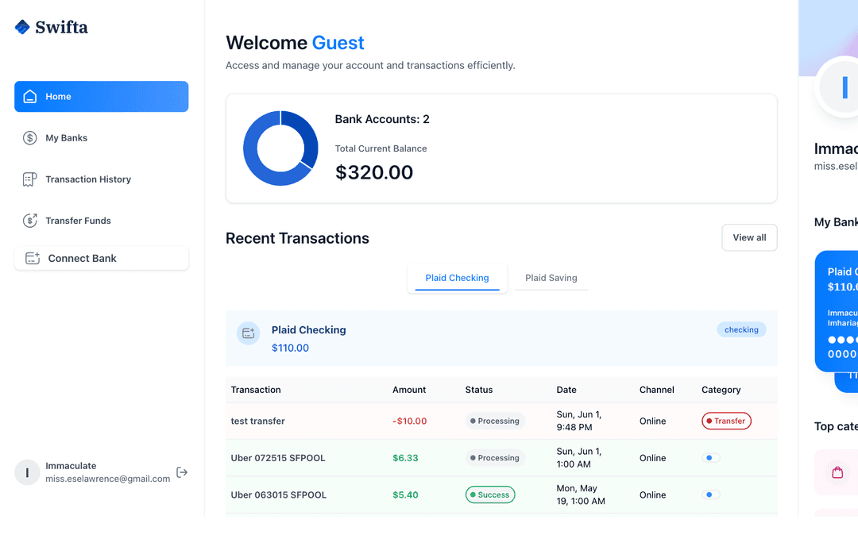Click the Transfer category badge
Screen dimensions: 858x535
pyautogui.click(x=726, y=421)
